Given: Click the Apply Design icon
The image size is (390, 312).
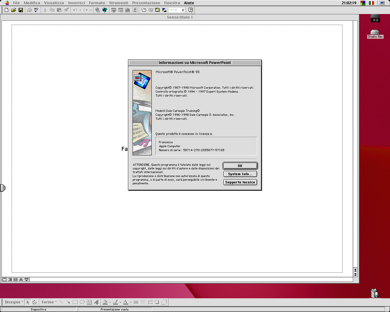Looking at the screenshot, I should tap(157, 10).
